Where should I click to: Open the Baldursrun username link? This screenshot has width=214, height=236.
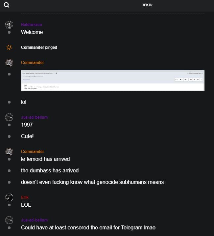(32, 25)
